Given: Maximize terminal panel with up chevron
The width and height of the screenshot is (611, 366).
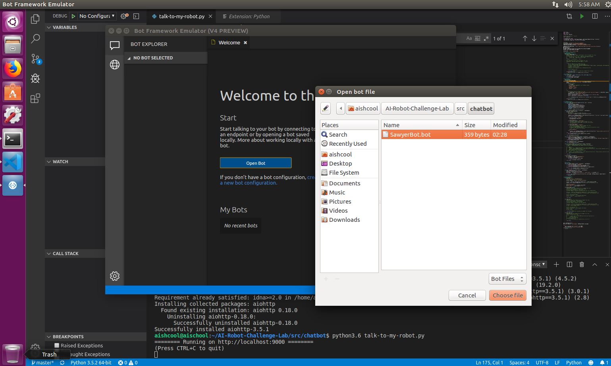Looking at the screenshot, I should click(594, 264).
